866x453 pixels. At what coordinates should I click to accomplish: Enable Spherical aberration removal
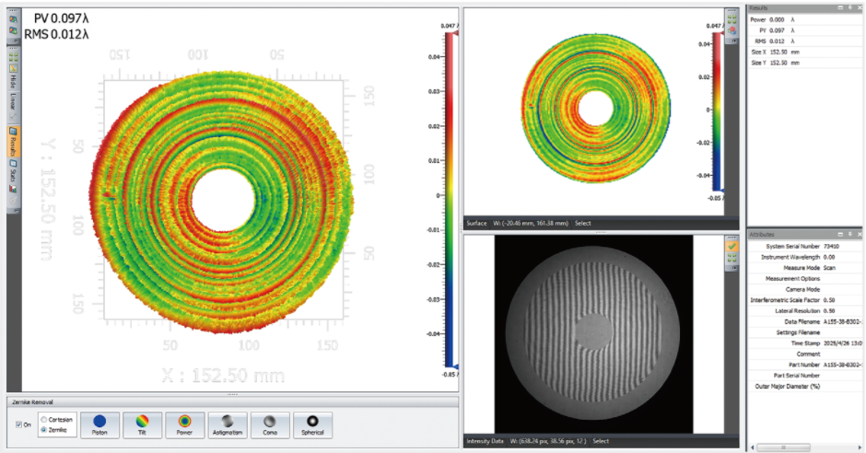[312, 424]
